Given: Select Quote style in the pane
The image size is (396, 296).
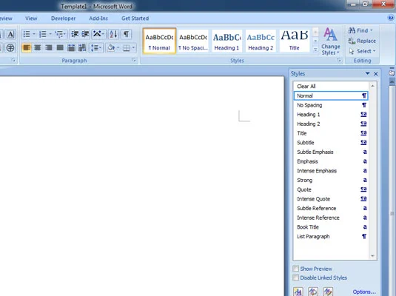Looking at the screenshot, I should [x=331, y=189].
